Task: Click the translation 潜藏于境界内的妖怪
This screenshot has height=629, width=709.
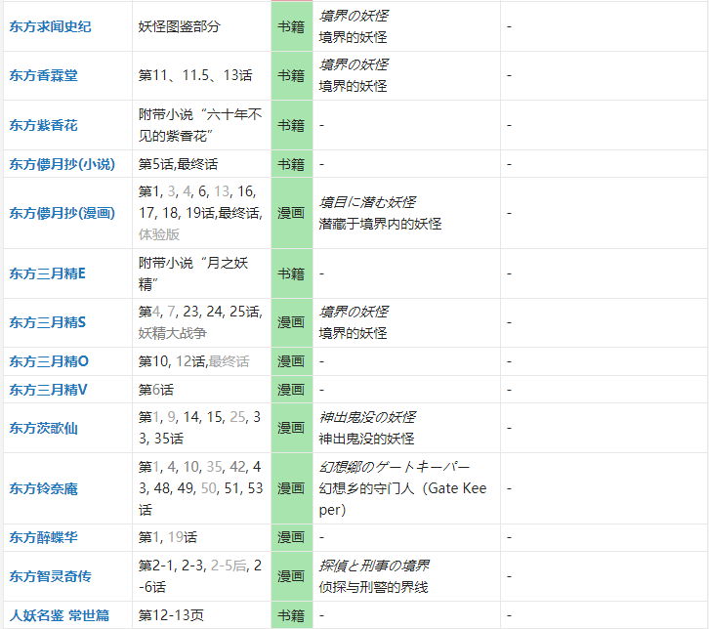Action: 380,224
